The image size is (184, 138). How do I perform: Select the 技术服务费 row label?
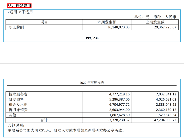[18, 94]
